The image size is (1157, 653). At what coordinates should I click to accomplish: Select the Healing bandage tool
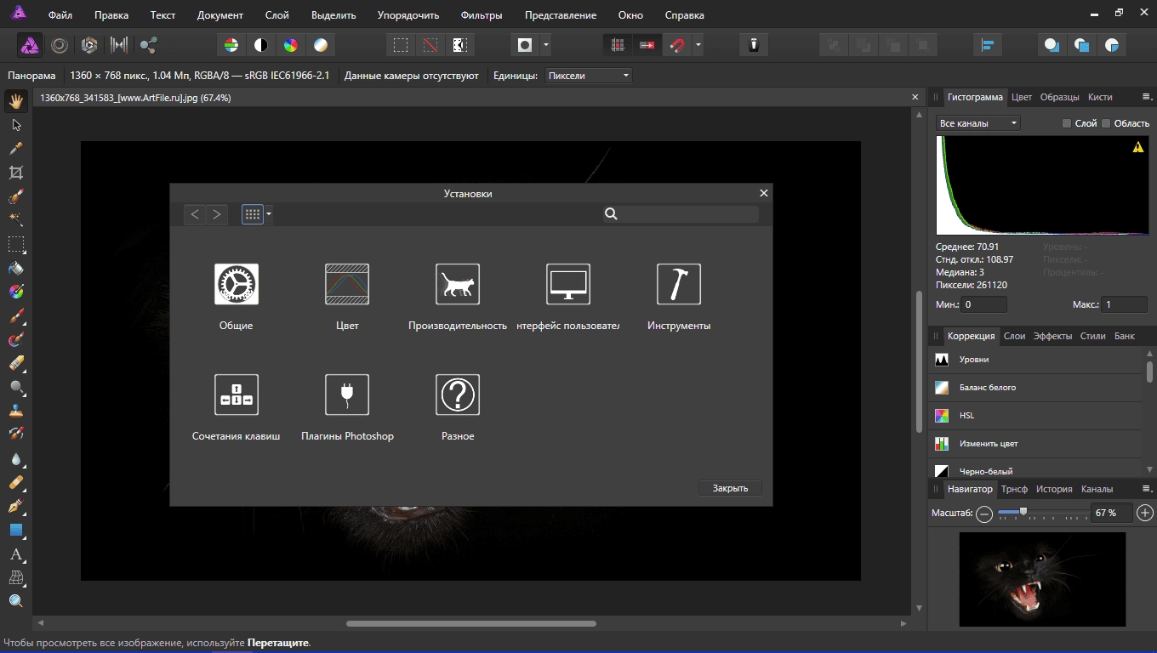(x=15, y=483)
